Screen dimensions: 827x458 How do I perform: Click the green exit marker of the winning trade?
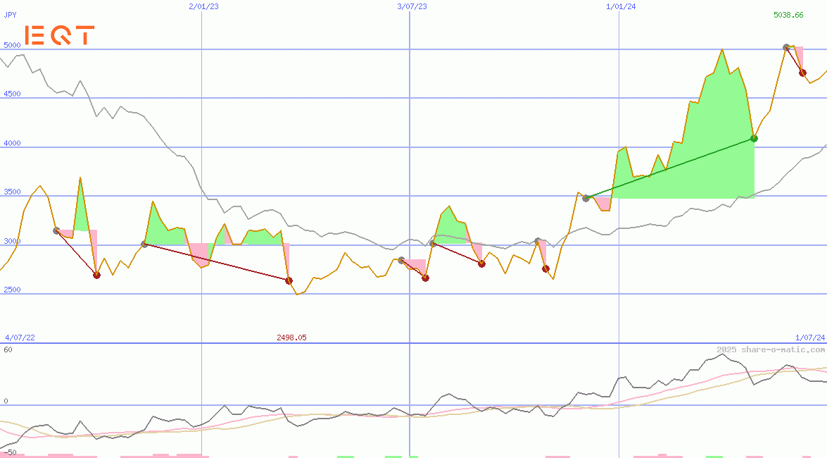point(755,138)
